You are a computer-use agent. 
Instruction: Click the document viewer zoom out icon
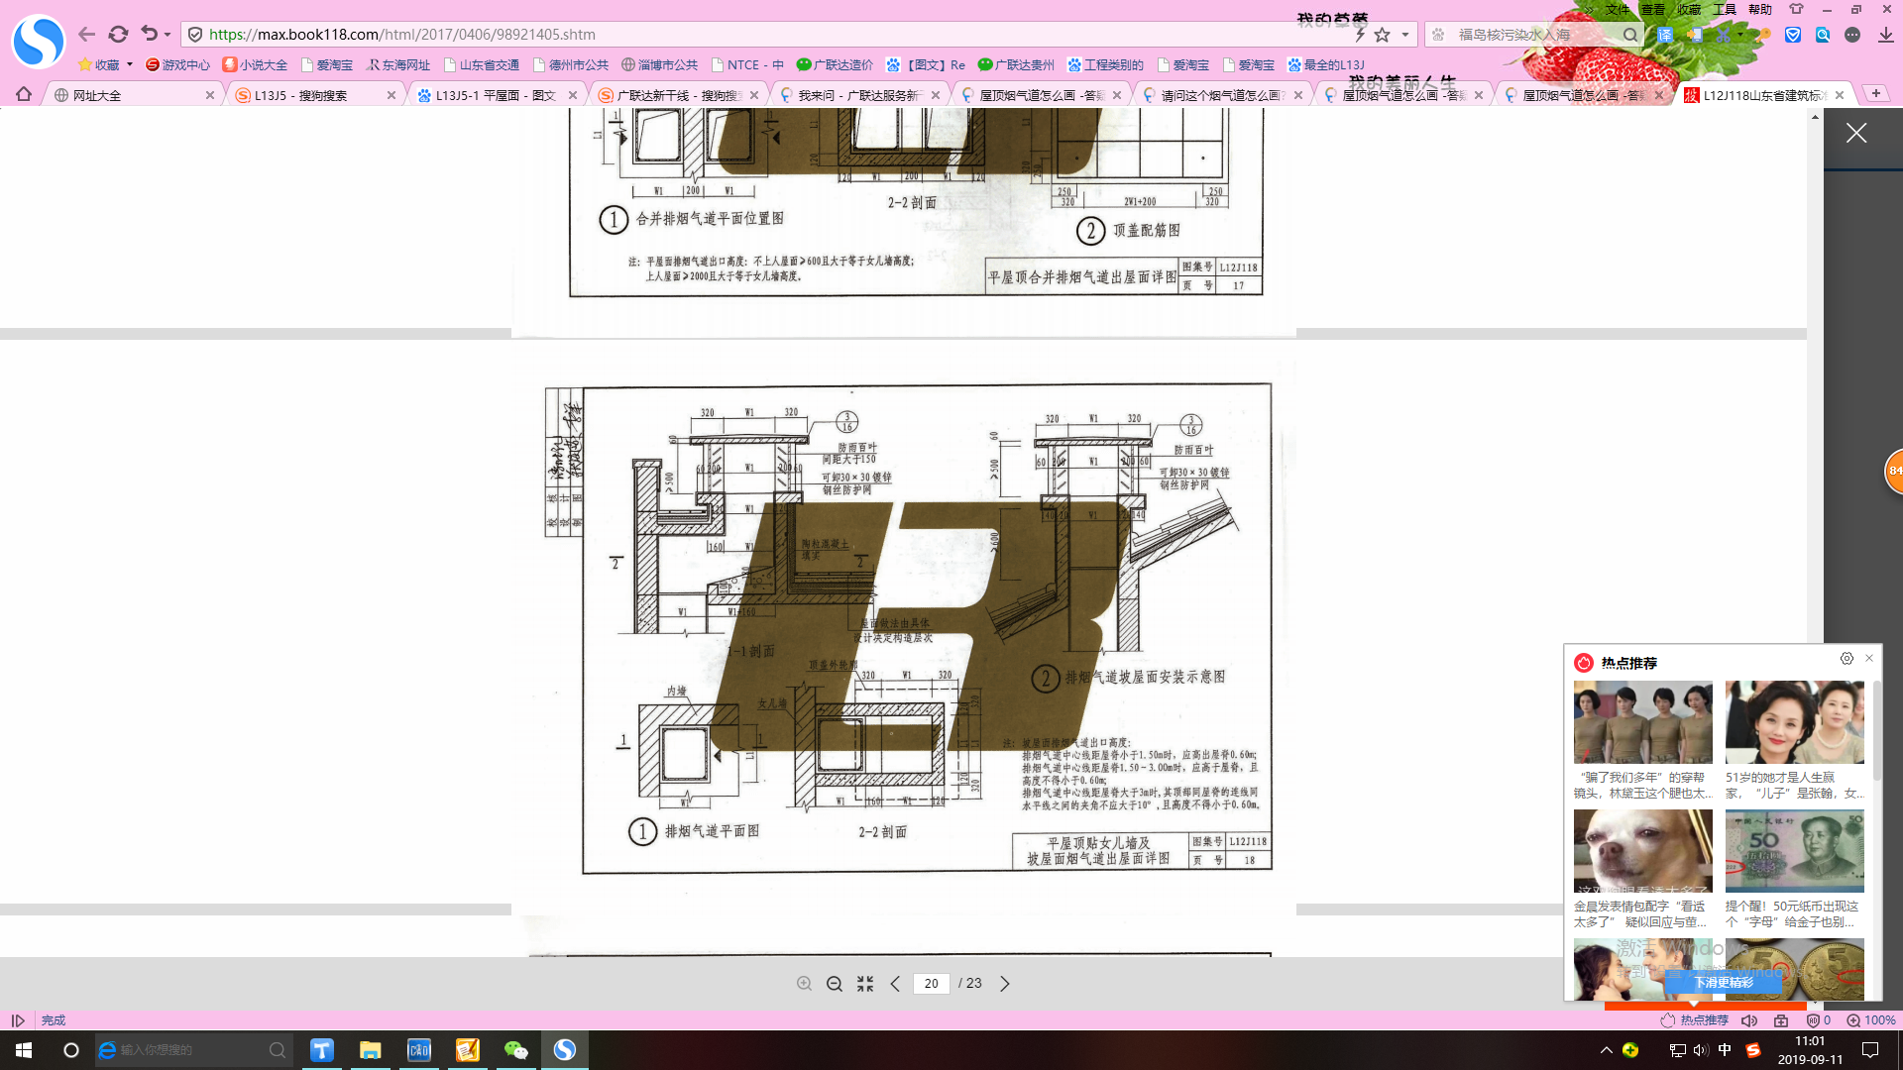coord(835,983)
